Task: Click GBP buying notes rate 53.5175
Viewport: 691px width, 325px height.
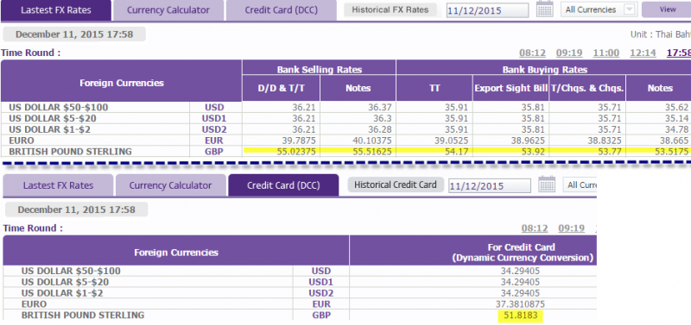Action: [673, 151]
